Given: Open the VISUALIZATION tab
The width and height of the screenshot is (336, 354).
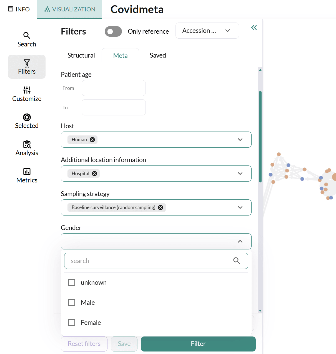Looking at the screenshot, I should point(69,9).
